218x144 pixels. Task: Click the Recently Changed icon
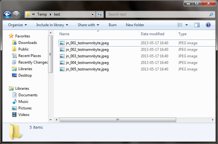click(14, 62)
